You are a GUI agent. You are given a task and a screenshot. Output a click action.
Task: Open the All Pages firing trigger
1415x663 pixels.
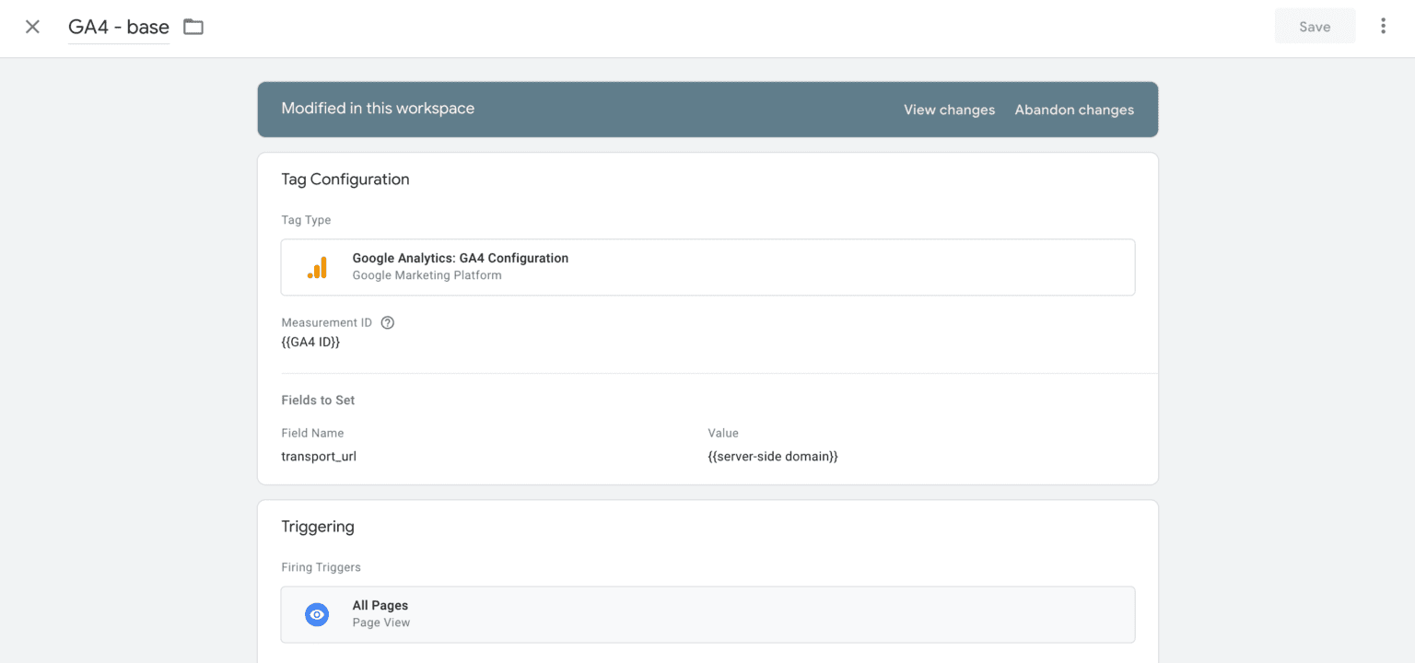pos(707,614)
